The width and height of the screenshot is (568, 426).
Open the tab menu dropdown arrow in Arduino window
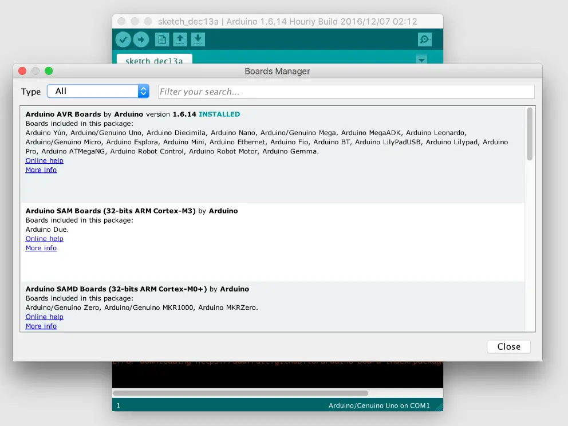pyautogui.click(x=421, y=60)
